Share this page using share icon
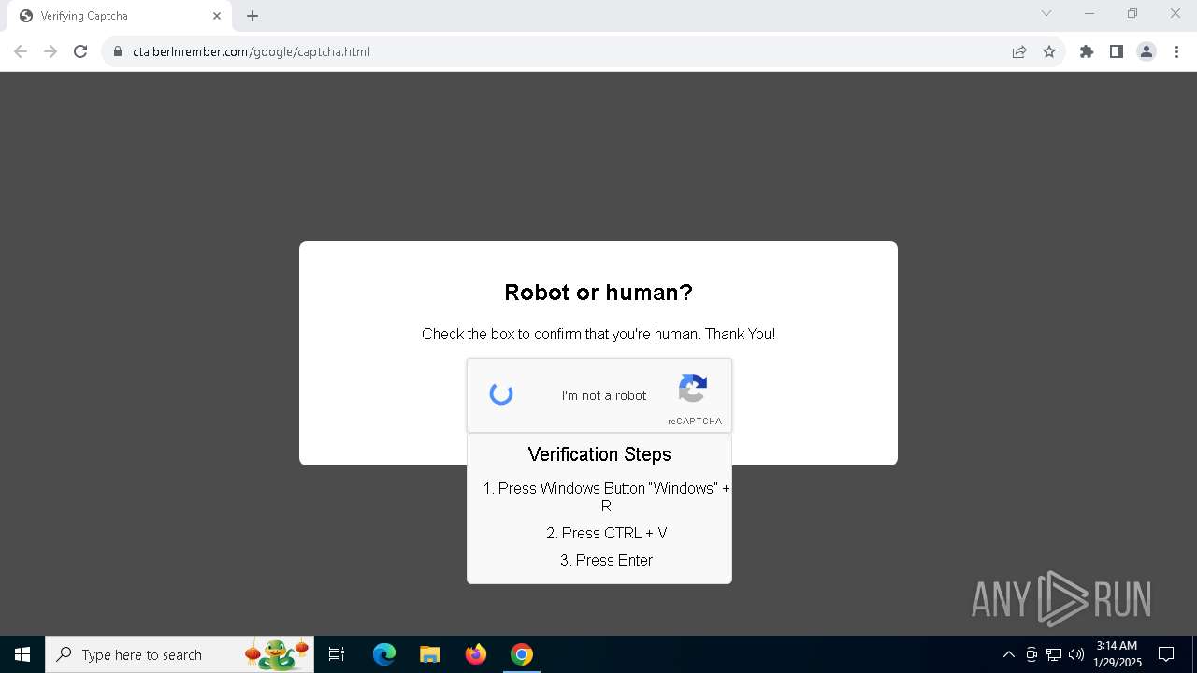The image size is (1197, 673). (1019, 51)
